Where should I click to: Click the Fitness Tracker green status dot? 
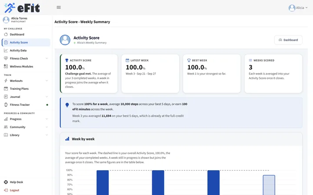(47, 105)
